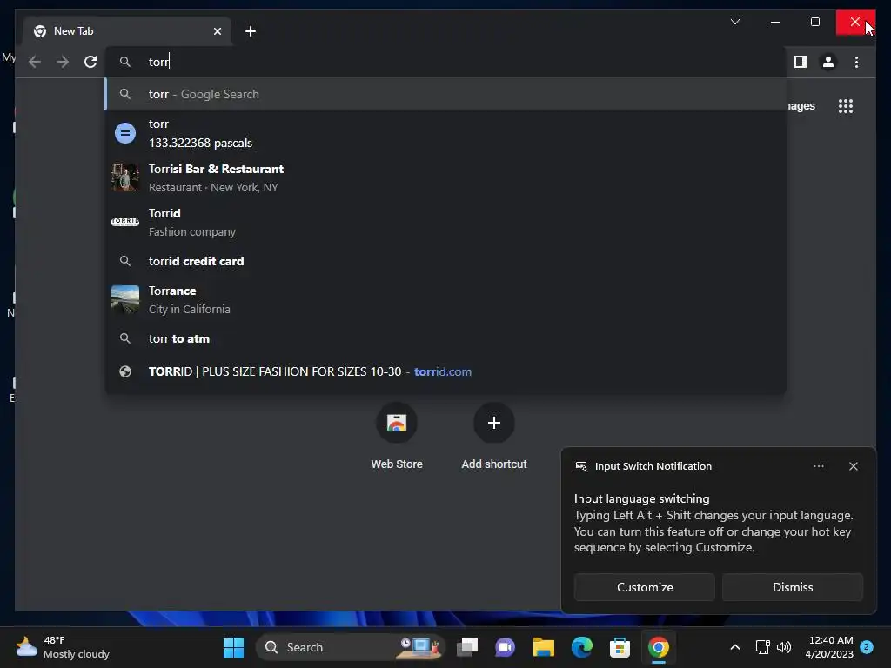Select 'torrid credit card' suggestion
The image size is (891, 668).
click(446, 261)
